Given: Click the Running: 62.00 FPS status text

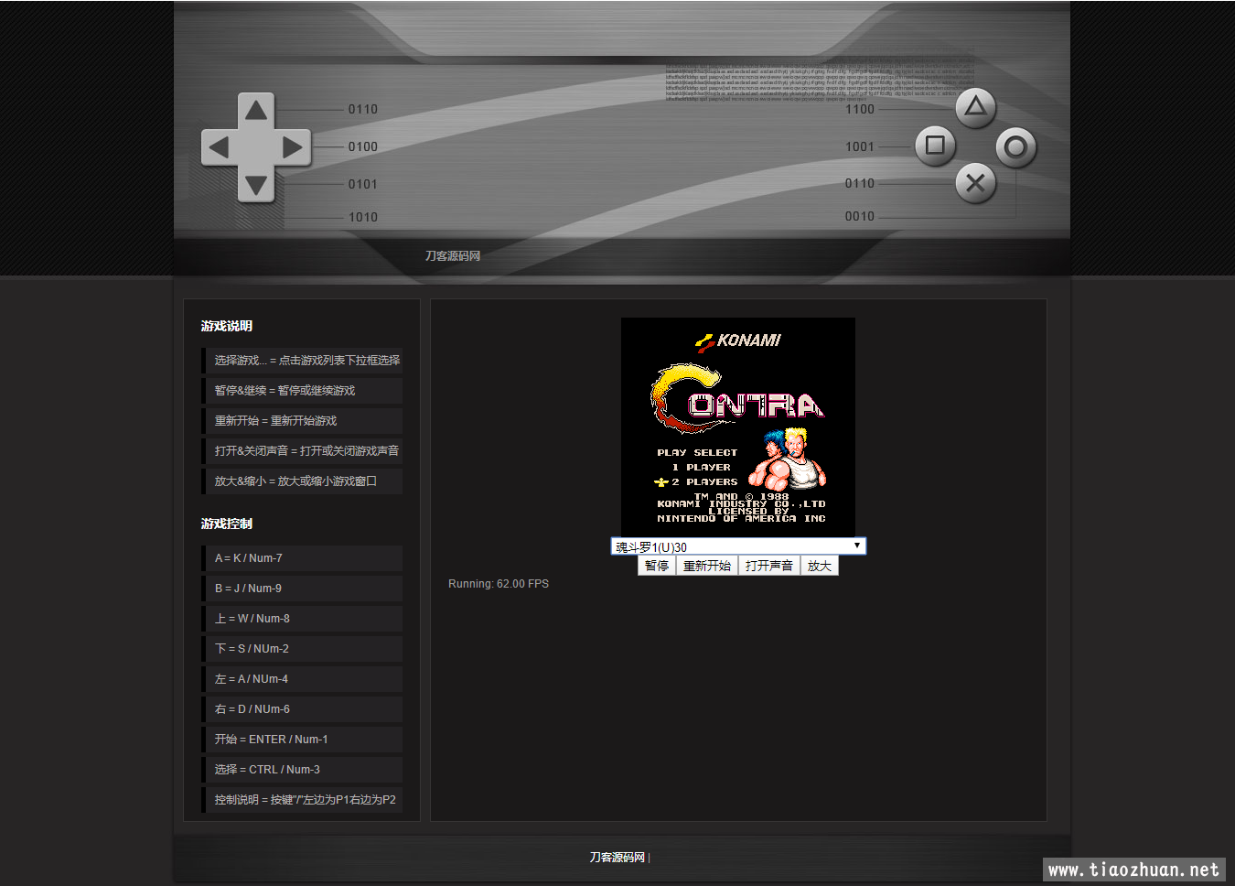Looking at the screenshot, I should (x=499, y=584).
